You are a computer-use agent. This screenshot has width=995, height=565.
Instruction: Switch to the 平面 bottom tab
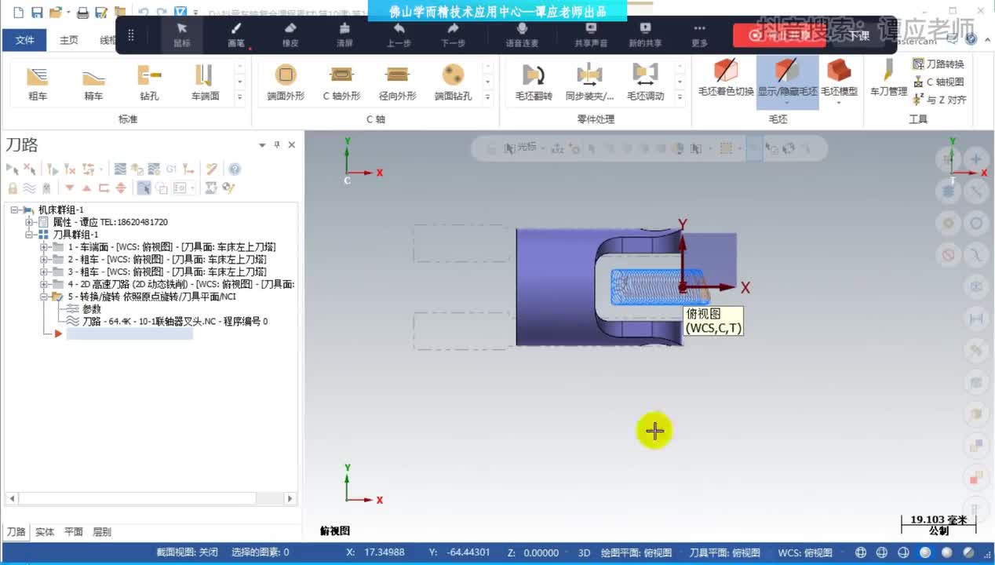pyautogui.click(x=73, y=531)
